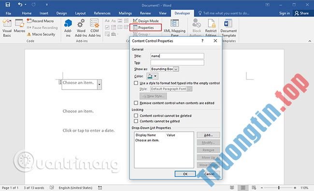The height and width of the screenshot is (191, 314).
Task: Click the Title input field
Action: pyautogui.click(x=177, y=56)
